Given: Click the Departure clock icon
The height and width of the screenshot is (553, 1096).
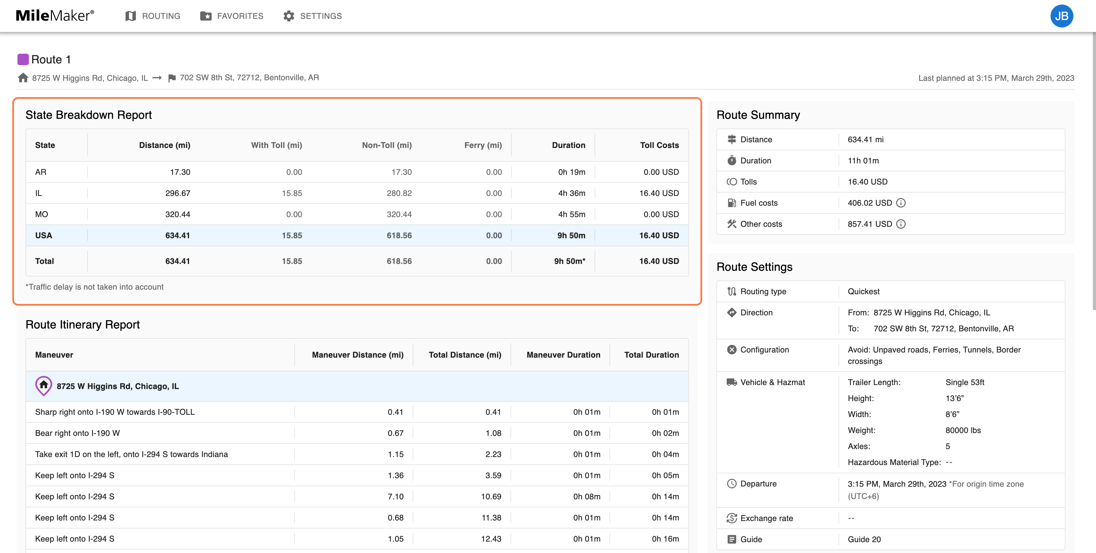Looking at the screenshot, I should 731,484.
